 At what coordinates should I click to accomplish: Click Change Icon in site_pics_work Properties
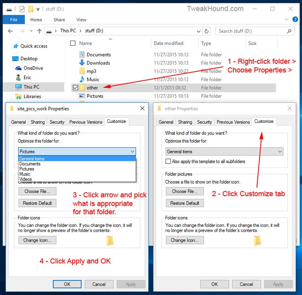(38, 240)
